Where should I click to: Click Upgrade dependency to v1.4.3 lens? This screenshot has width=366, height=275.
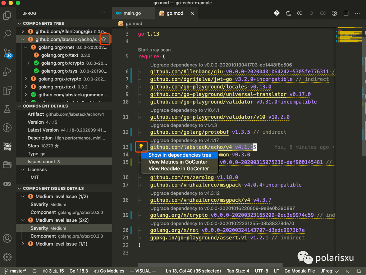click(183, 125)
